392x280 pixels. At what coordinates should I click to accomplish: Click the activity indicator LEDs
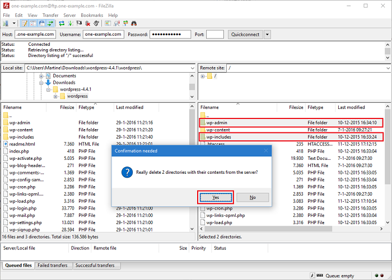click(379, 276)
